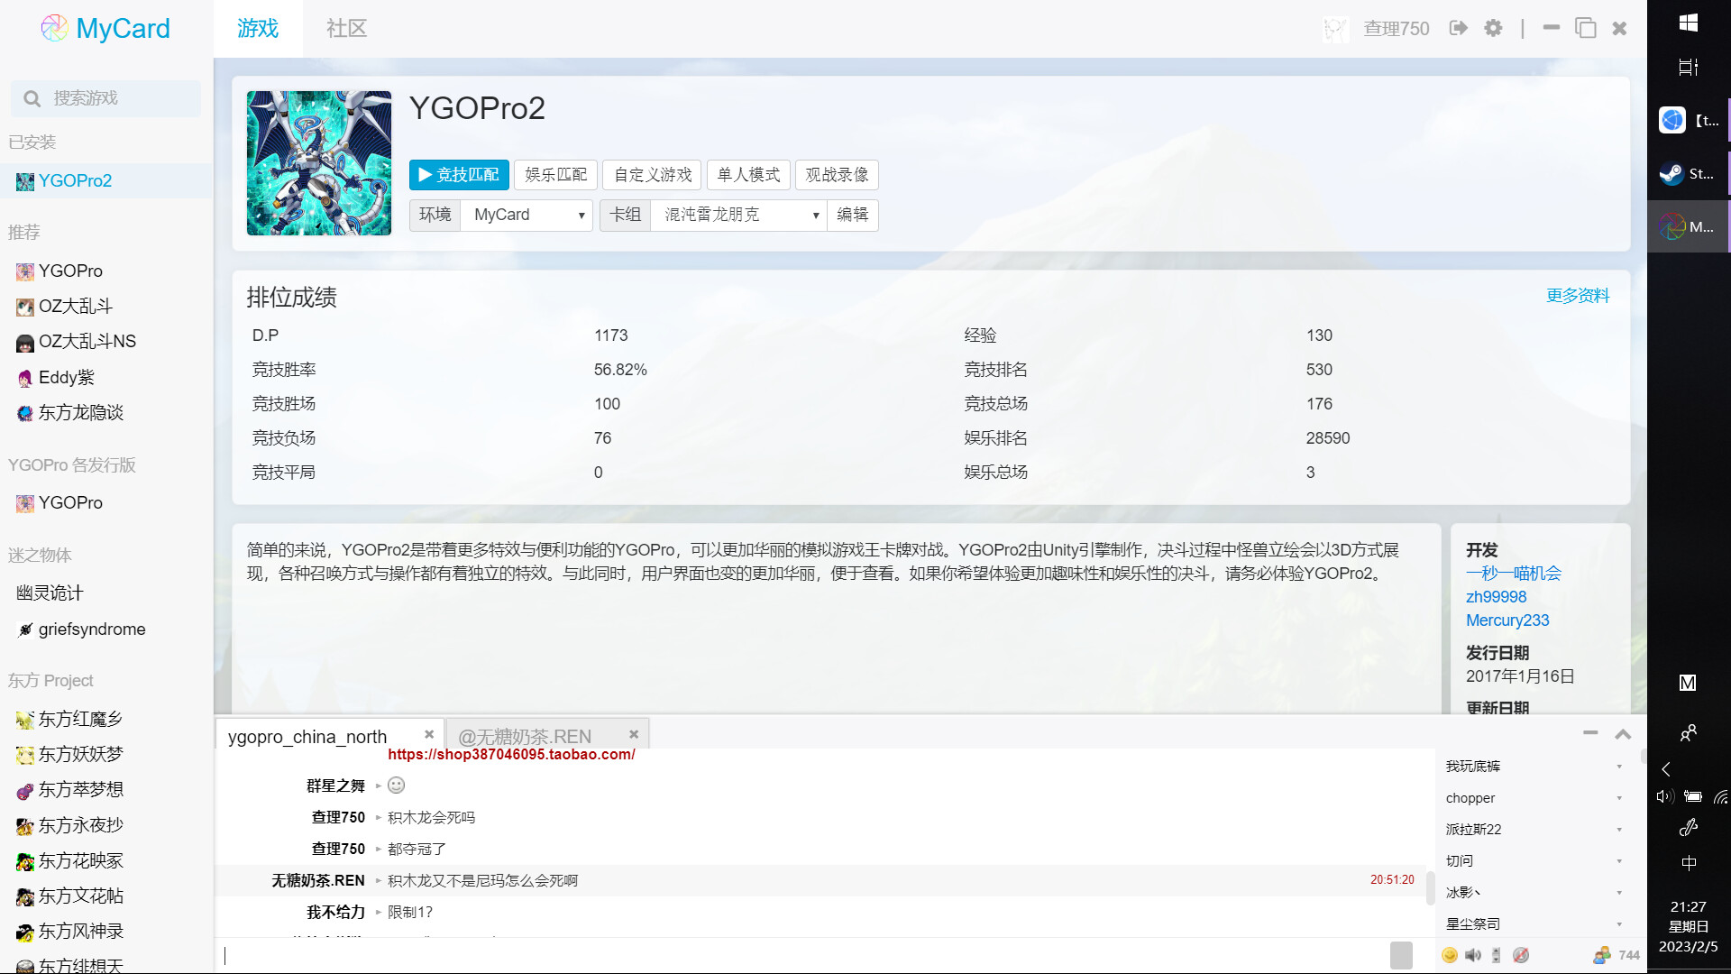Click the 东方萃梦想 game icon
Image resolution: width=1731 pixels, height=974 pixels.
pos(25,790)
